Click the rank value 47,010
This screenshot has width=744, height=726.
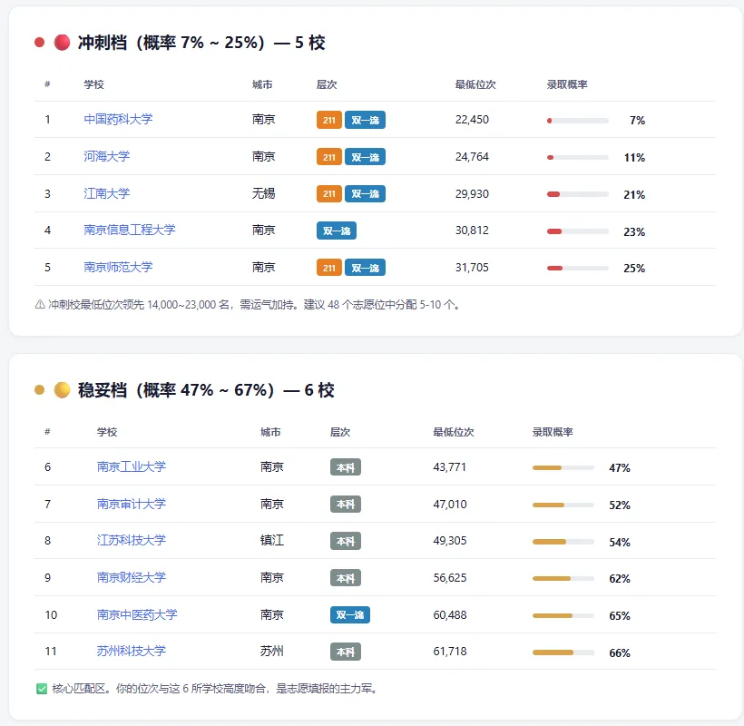(450, 504)
